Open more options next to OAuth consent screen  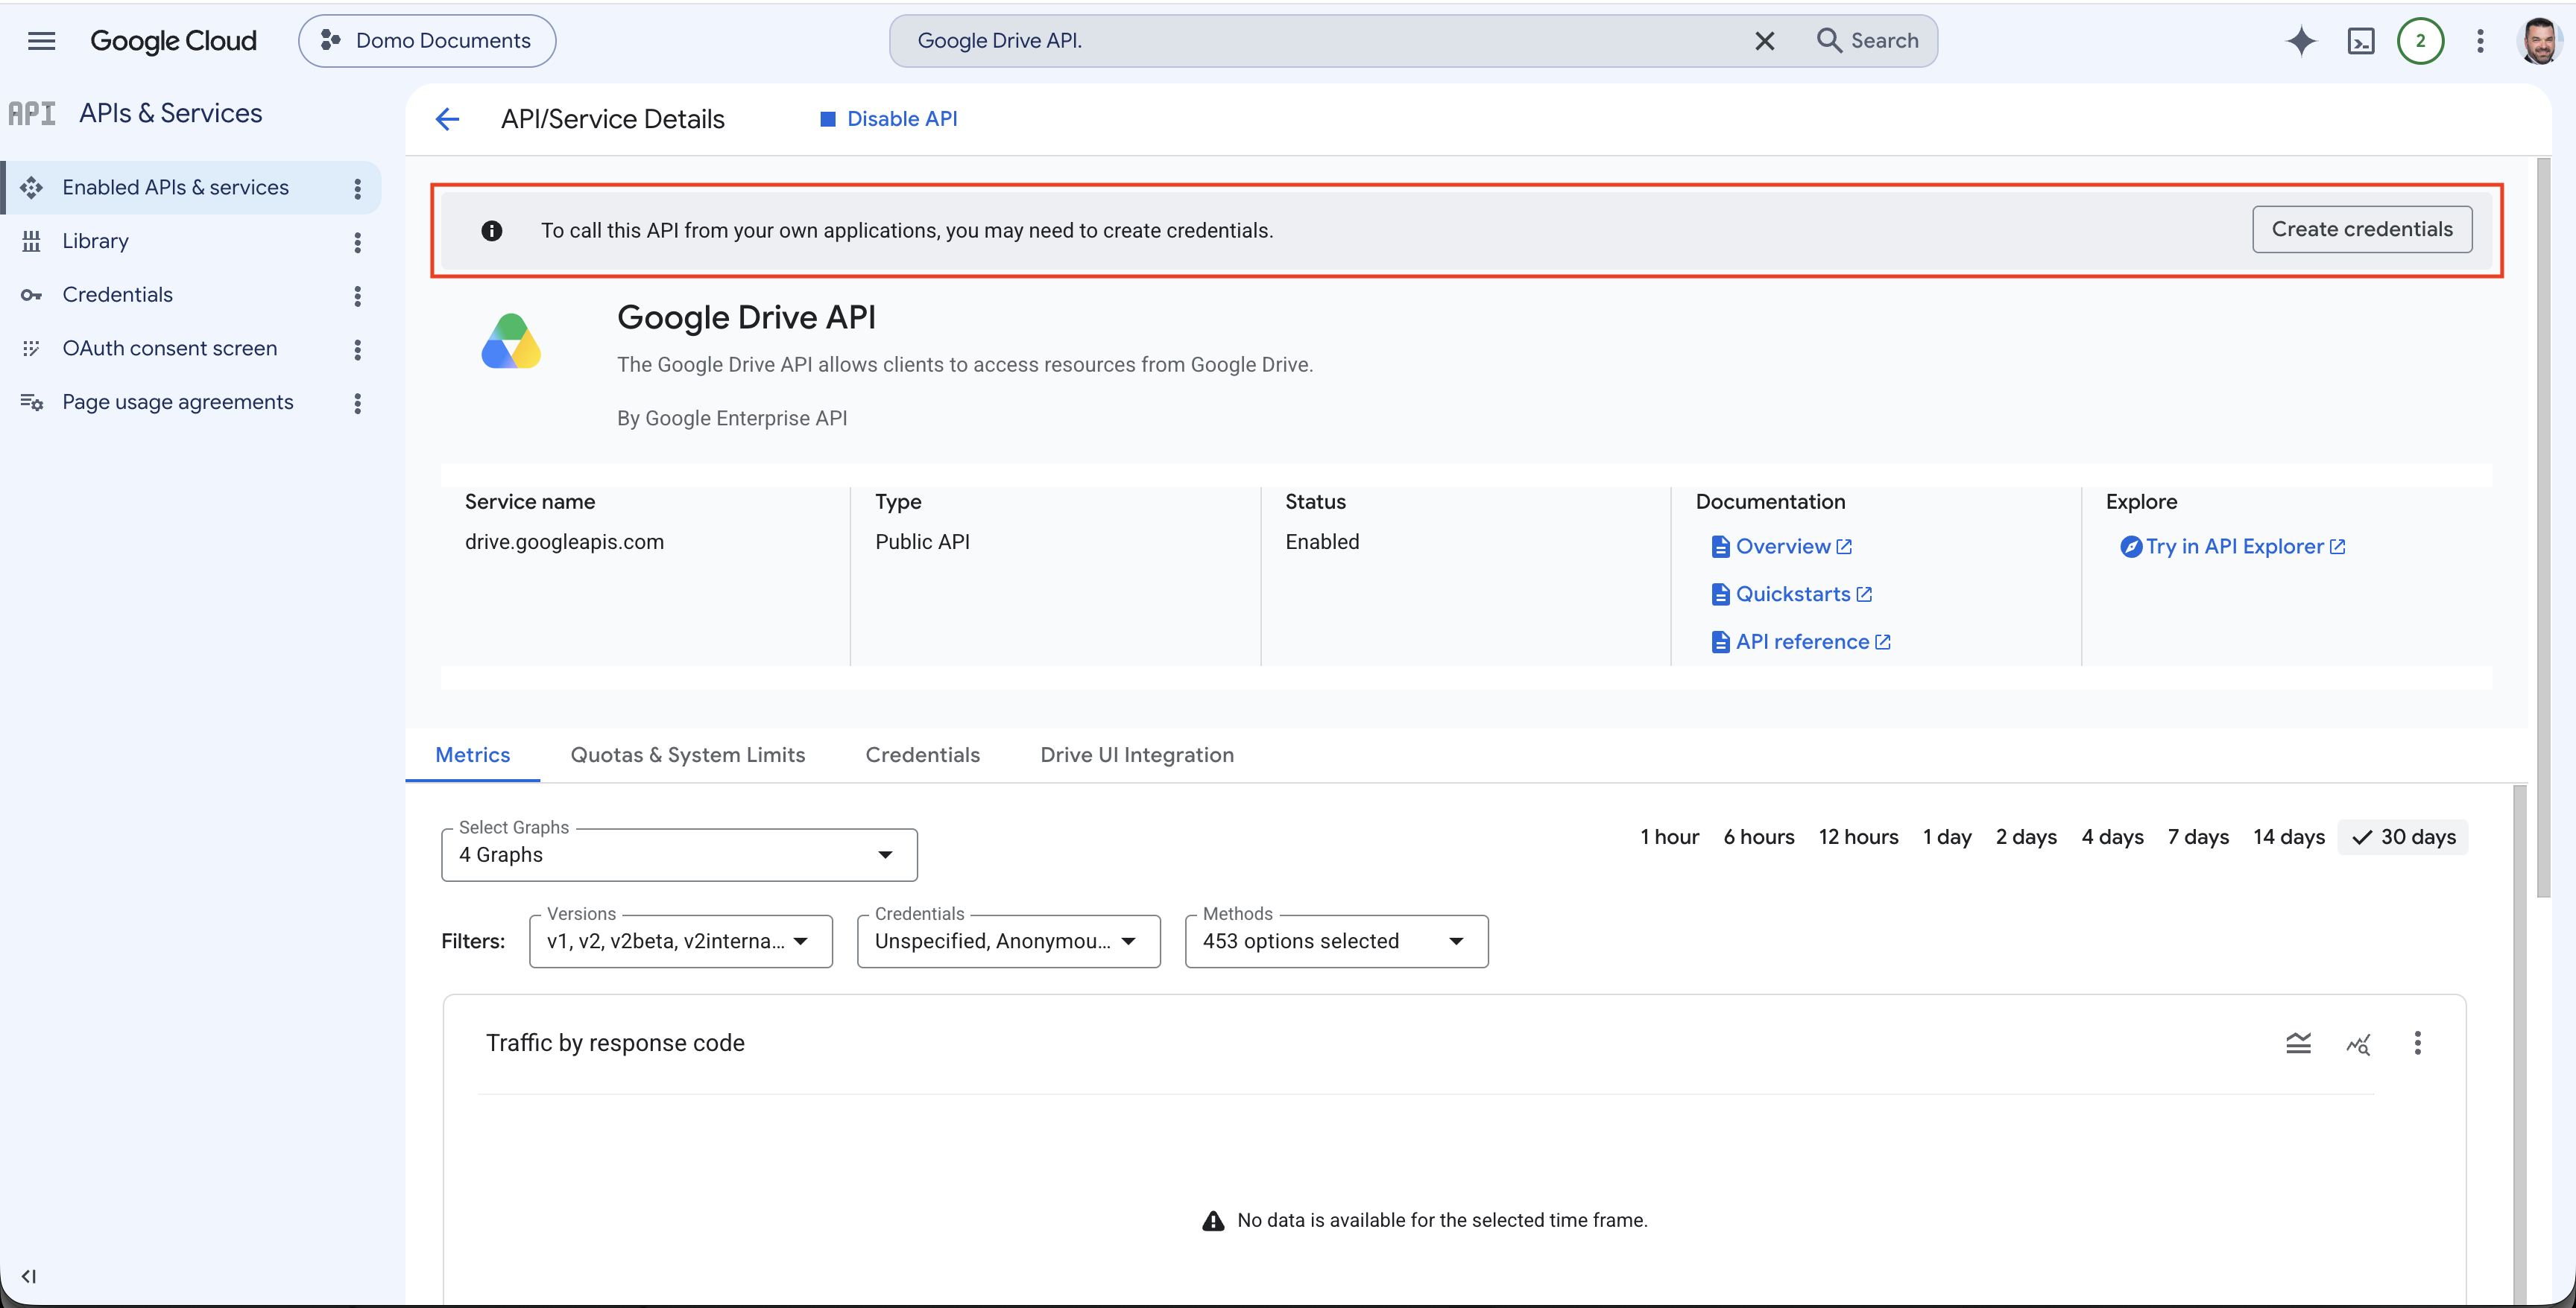click(357, 350)
